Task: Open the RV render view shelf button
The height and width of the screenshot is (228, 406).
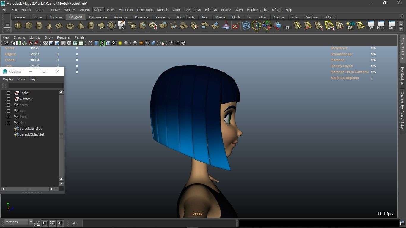Action: 371,26
